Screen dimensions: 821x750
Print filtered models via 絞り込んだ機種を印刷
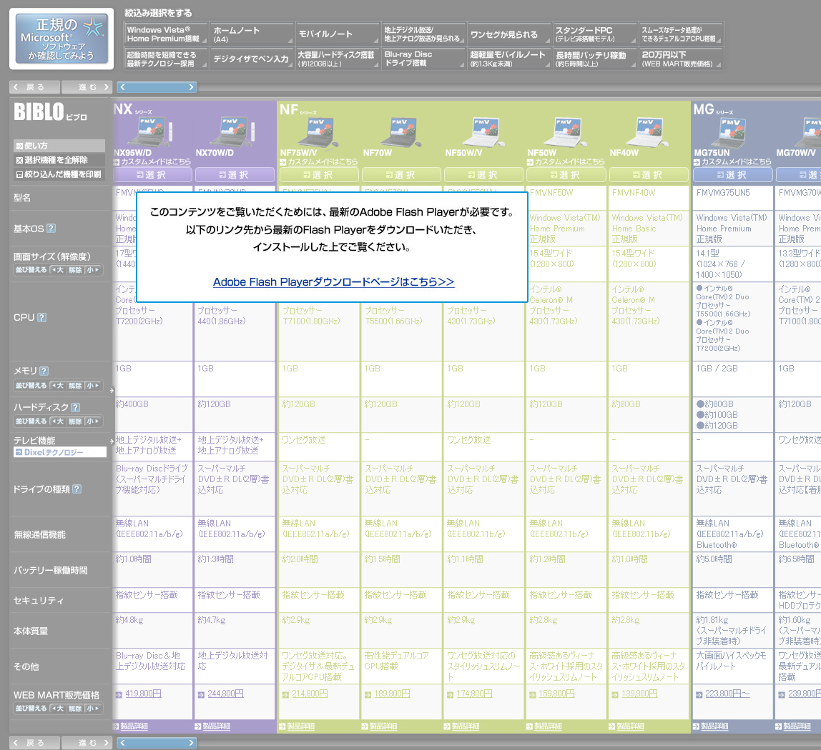(59, 174)
